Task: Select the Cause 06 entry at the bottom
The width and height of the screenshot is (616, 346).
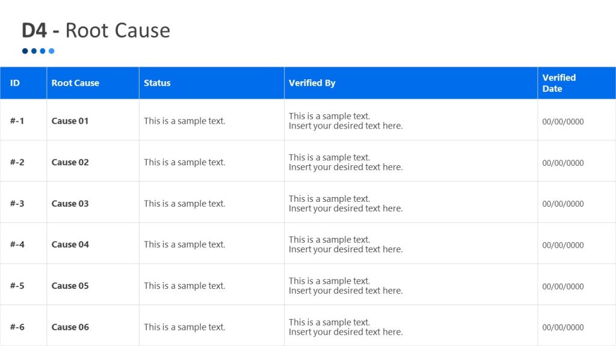Action: (70, 327)
